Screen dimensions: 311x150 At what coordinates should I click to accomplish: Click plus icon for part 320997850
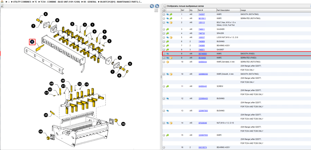pyautogui.click(x=164, y=111)
